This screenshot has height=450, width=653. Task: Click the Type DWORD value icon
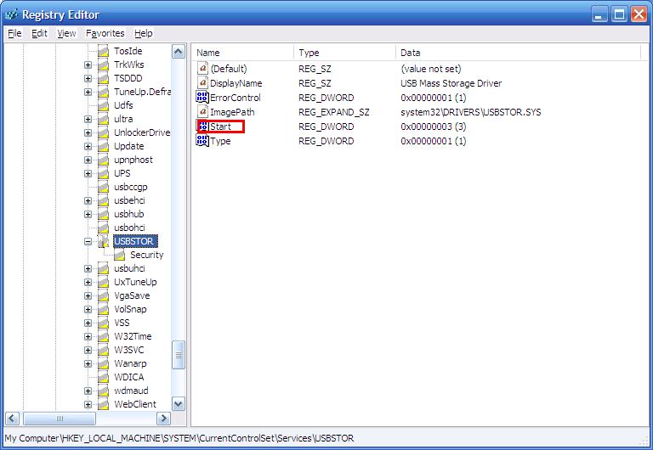[202, 141]
